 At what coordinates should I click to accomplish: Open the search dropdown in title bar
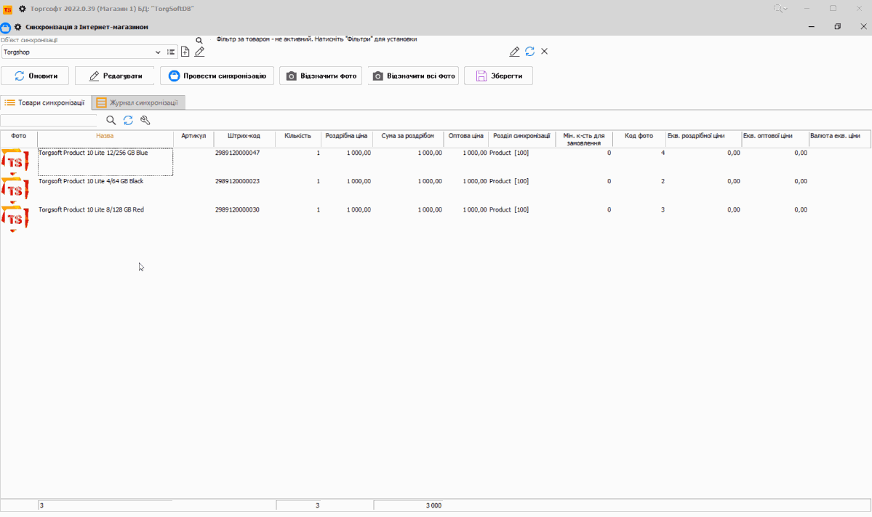coord(780,9)
